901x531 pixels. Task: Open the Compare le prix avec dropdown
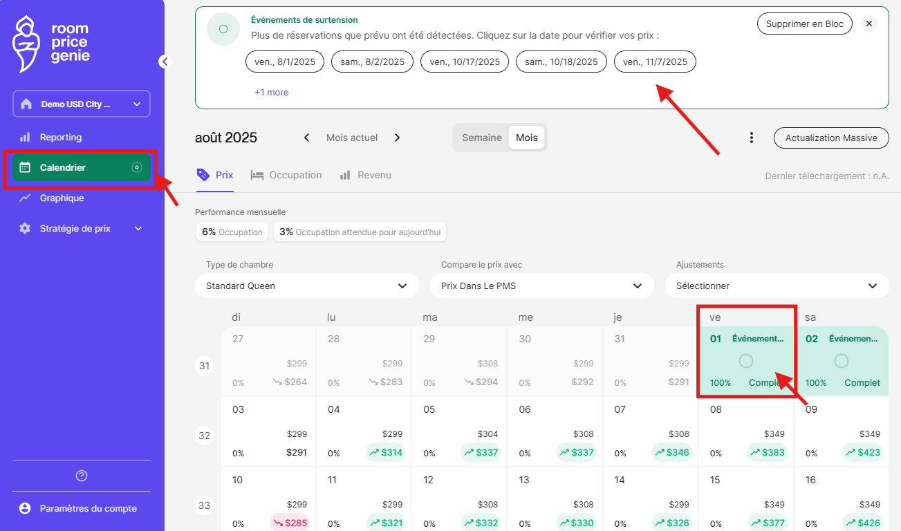click(x=541, y=286)
